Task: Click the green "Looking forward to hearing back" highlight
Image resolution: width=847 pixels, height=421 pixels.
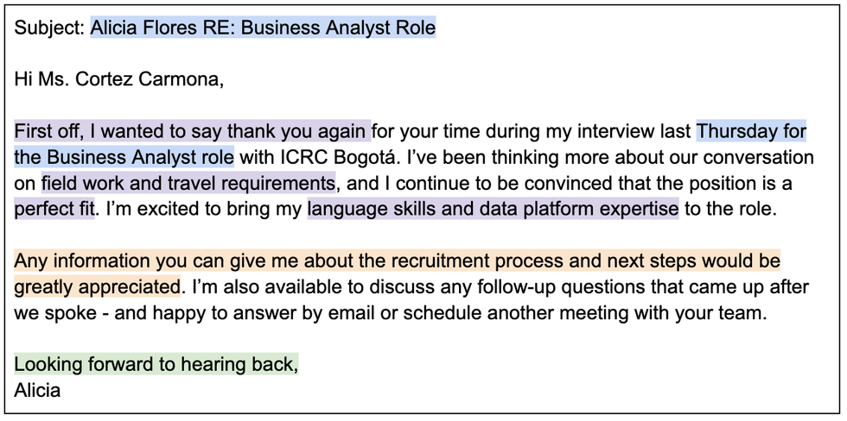Action: click(156, 364)
